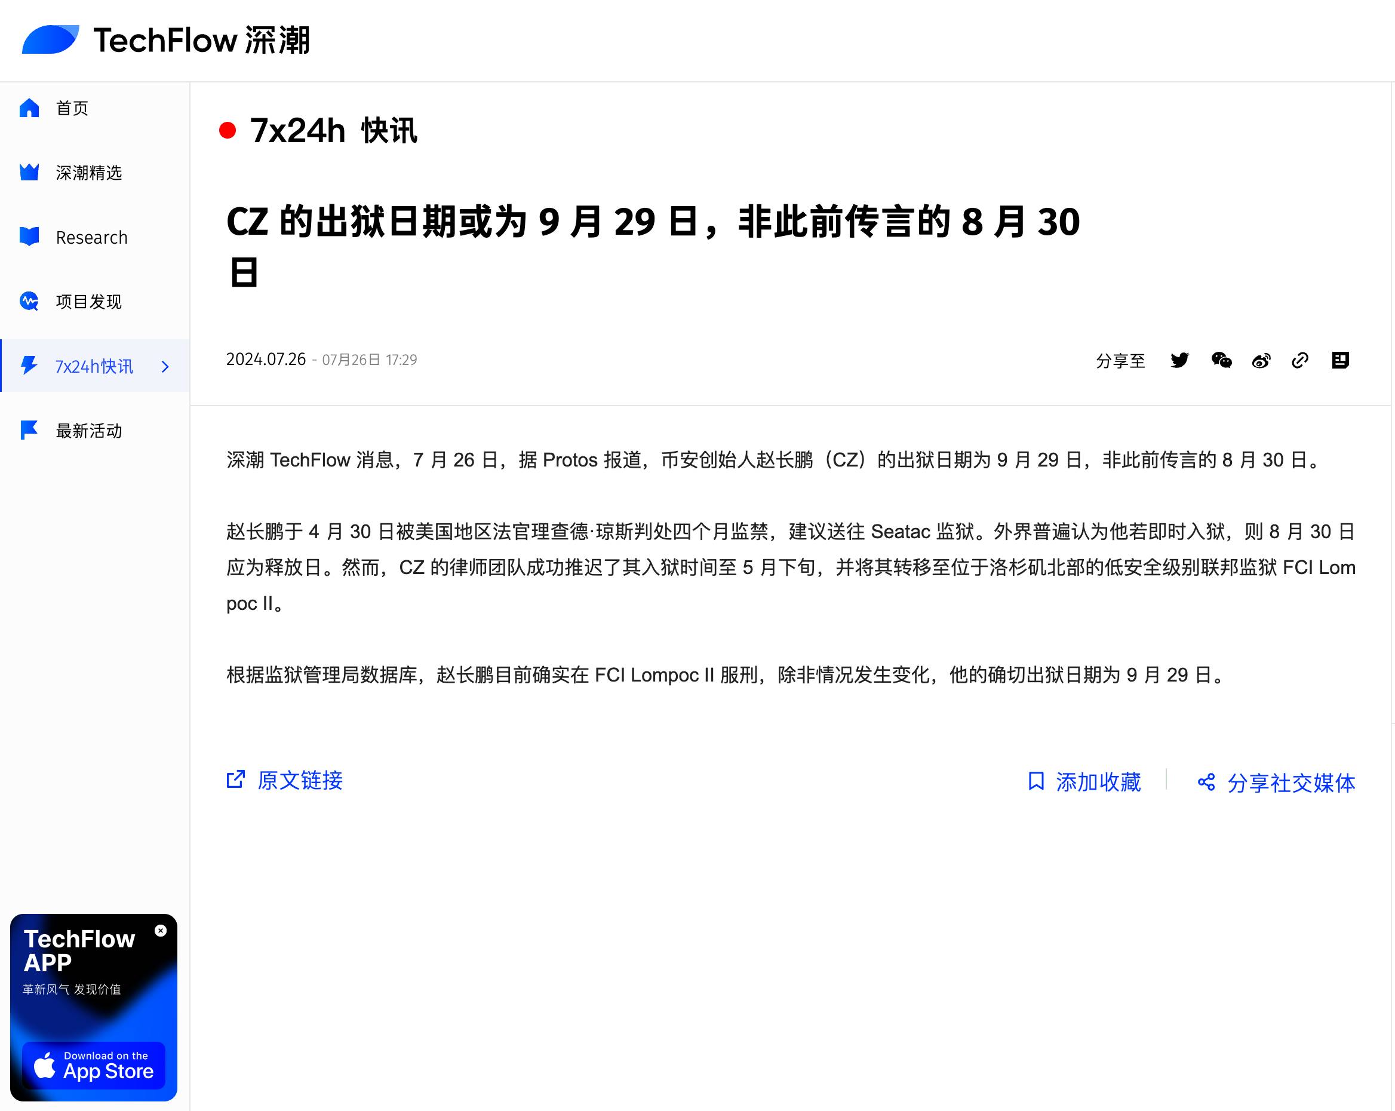Click 分享社交媒体 share button
Screen dimensions: 1395x1111
click(1276, 782)
